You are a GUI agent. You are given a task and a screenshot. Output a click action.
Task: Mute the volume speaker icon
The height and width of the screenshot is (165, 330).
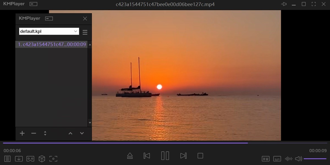299,159
